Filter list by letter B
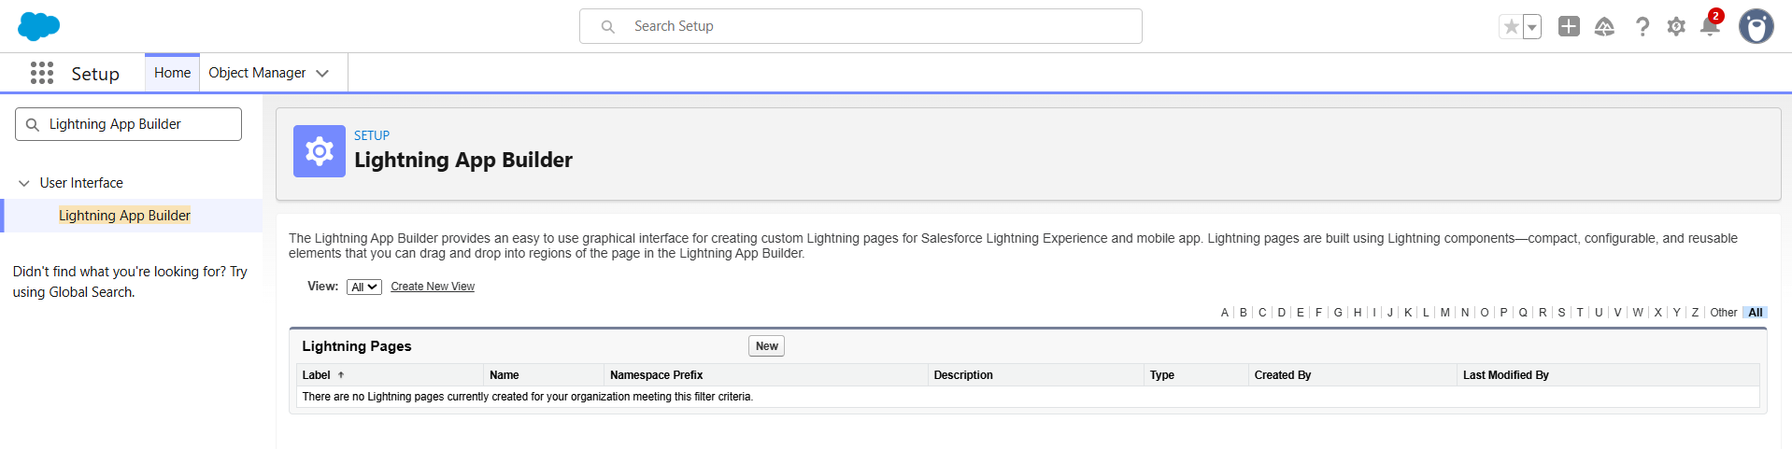Image resolution: width=1792 pixels, height=449 pixels. coord(1244,313)
